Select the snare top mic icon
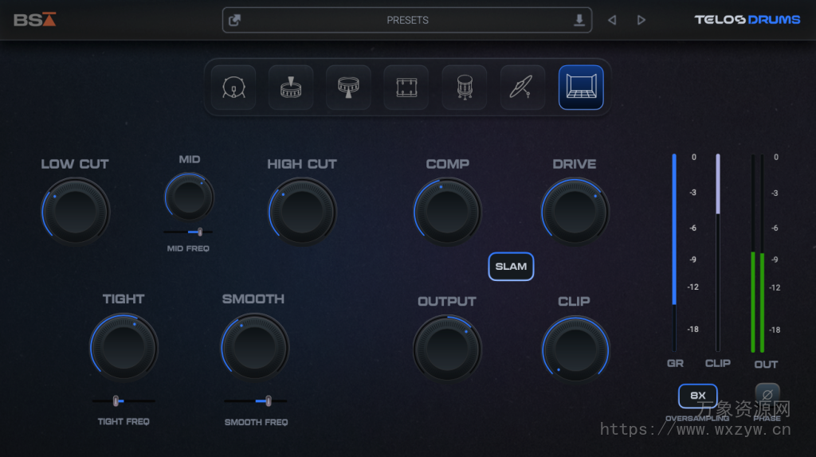Screen dimensions: 816x457 tap(291, 88)
